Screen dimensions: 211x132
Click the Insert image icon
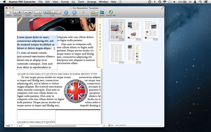[x=102, y=13]
